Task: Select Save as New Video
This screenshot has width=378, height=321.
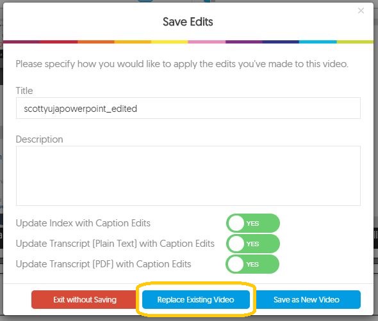Action: pyautogui.click(x=307, y=300)
